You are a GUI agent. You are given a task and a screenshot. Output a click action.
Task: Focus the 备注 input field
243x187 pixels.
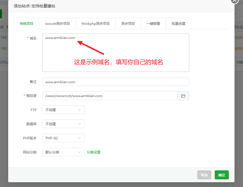(115, 82)
